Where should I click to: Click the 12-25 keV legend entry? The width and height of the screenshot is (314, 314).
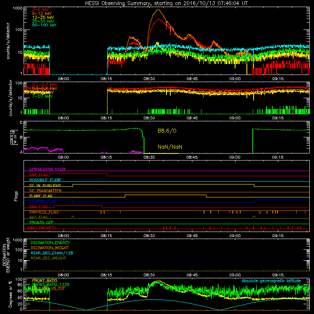(x=43, y=17)
